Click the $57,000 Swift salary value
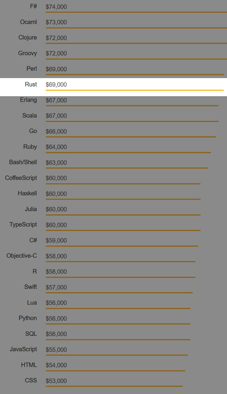This screenshot has height=394, width=227. click(56, 287)
